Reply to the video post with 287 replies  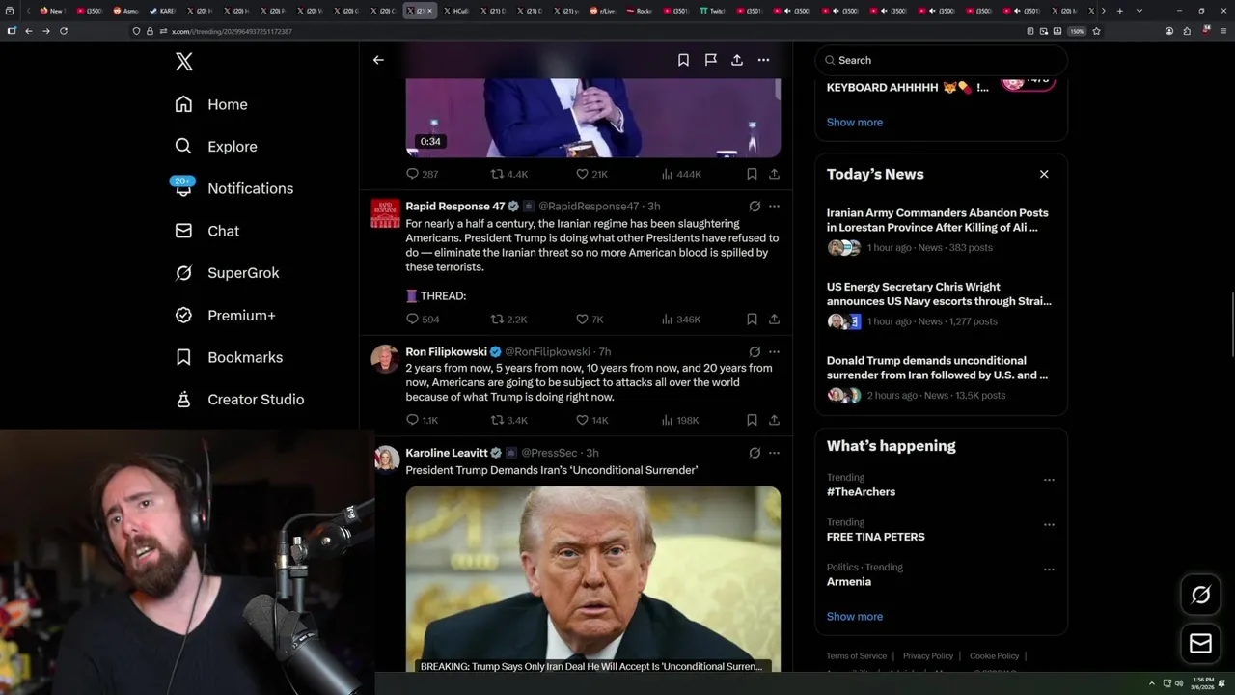point(422,174)
